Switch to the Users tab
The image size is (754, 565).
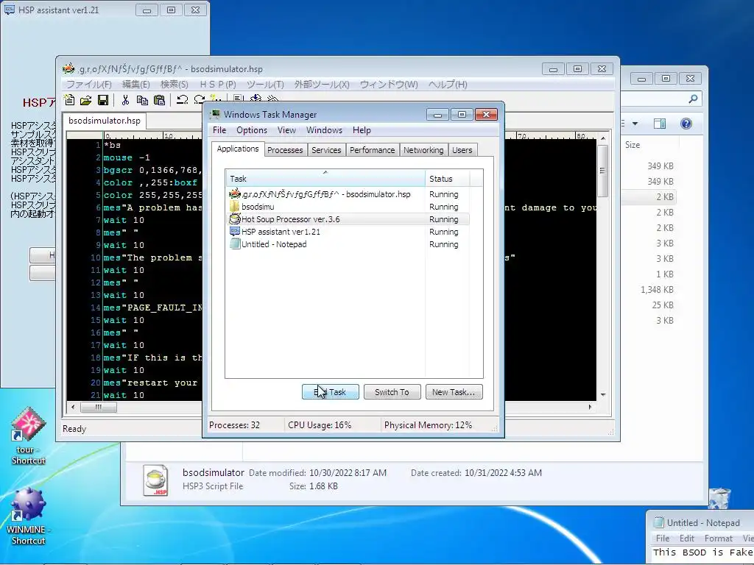click(462, 150)
